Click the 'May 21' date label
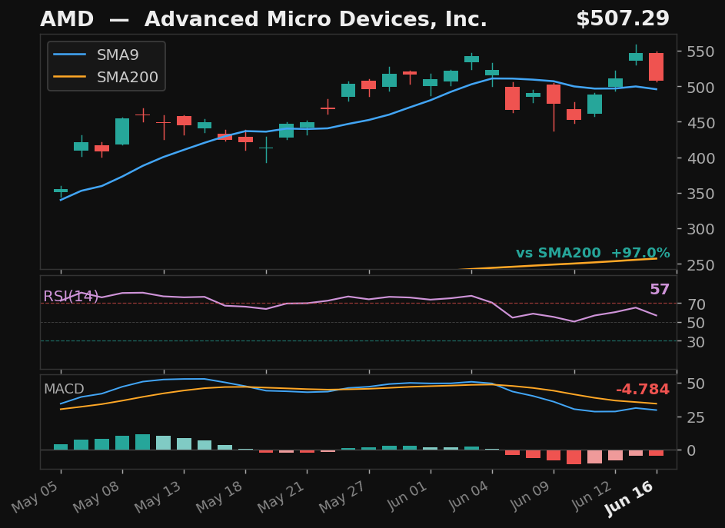The height and width of the screenshot is (528, 725). (281, 496)
